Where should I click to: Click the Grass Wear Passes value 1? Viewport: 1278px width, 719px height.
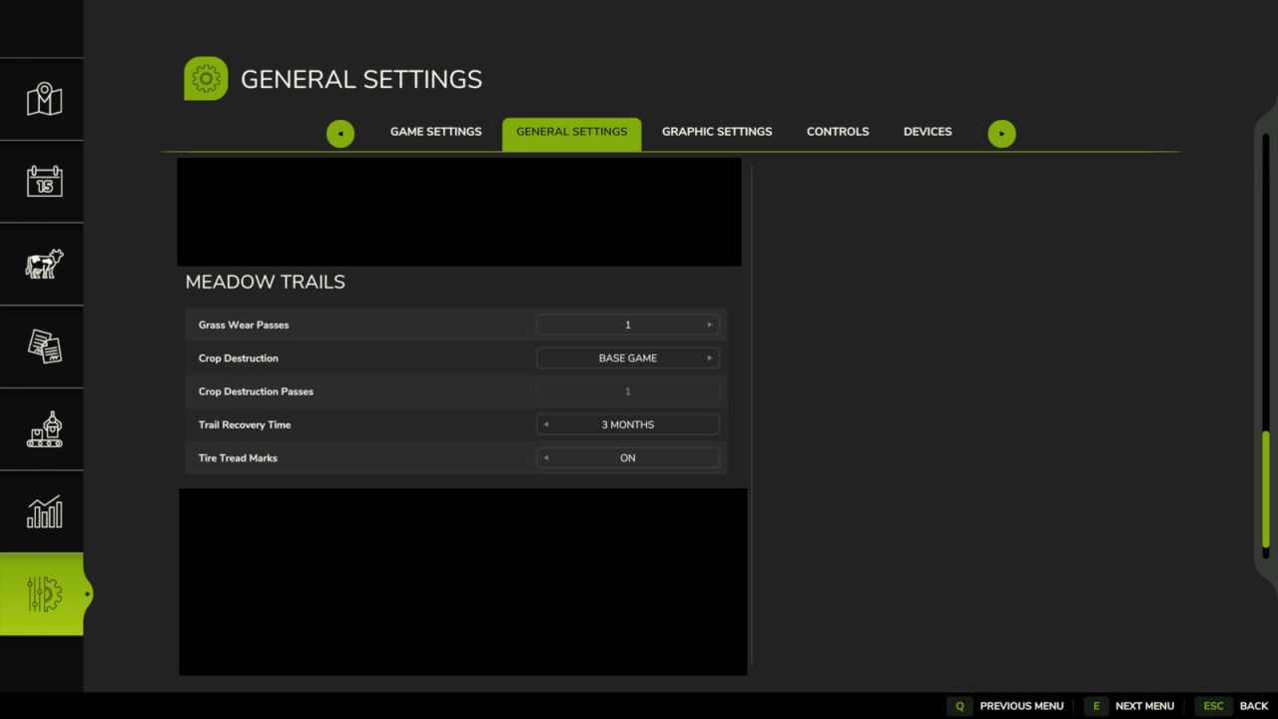(x=627, y=325)
